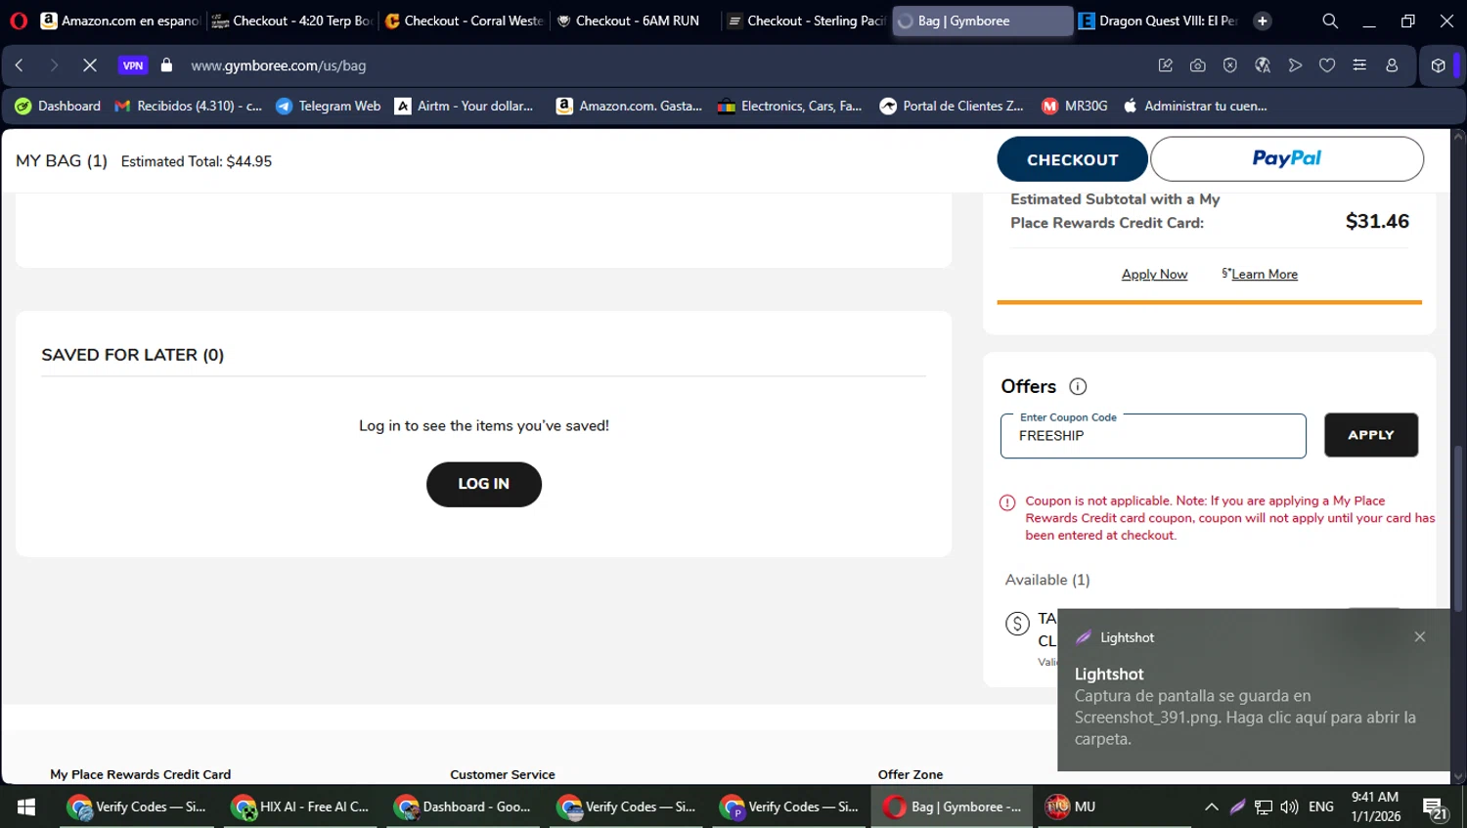Click the LOG IN button
Viewport: 1467px width, 828px height.
tap(483, 484)
